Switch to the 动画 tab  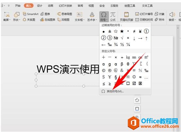click(50, 6)
